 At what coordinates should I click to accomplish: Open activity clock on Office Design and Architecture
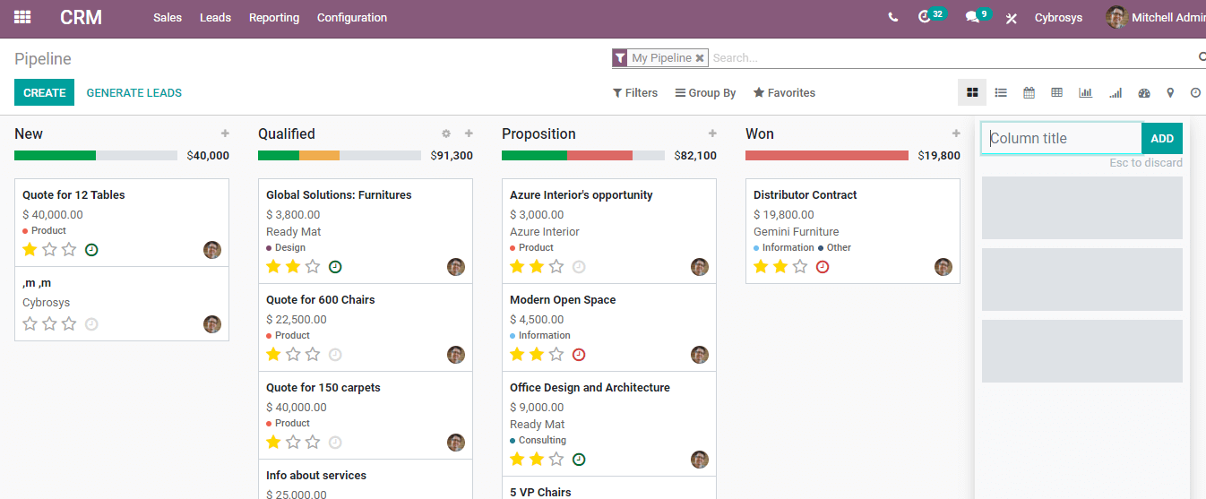pos(579,460)
